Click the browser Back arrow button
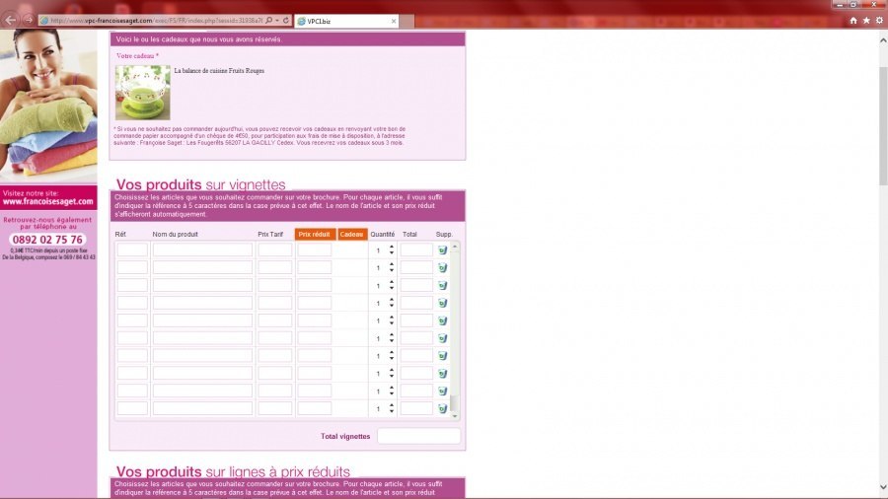Screen dimensions: 888x499 (11, 20)
